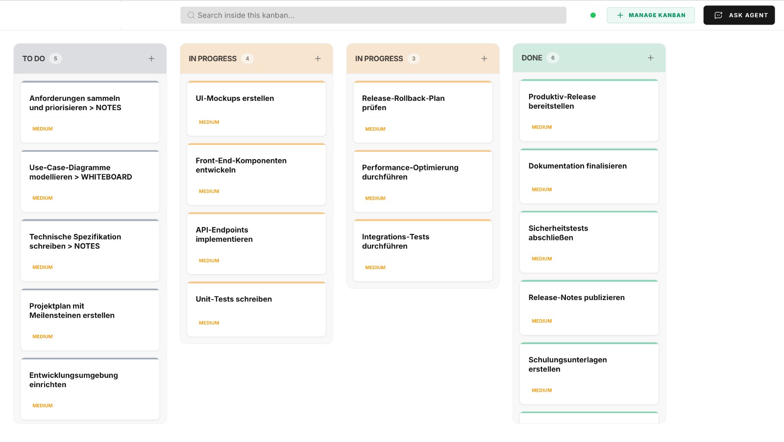Click the IN PROGRESS count badge 3
Screen dimensions: 784x442
click(x=414, y=59)
